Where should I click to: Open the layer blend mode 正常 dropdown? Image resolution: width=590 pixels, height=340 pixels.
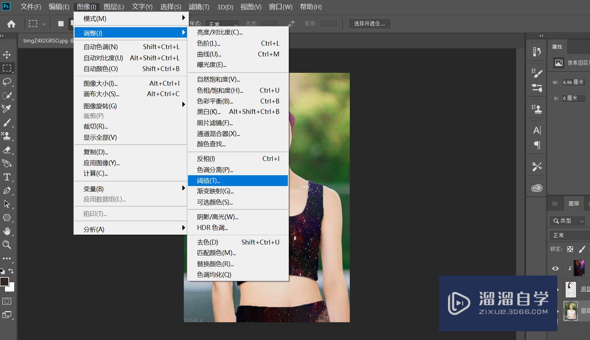(x=569, y=235)
